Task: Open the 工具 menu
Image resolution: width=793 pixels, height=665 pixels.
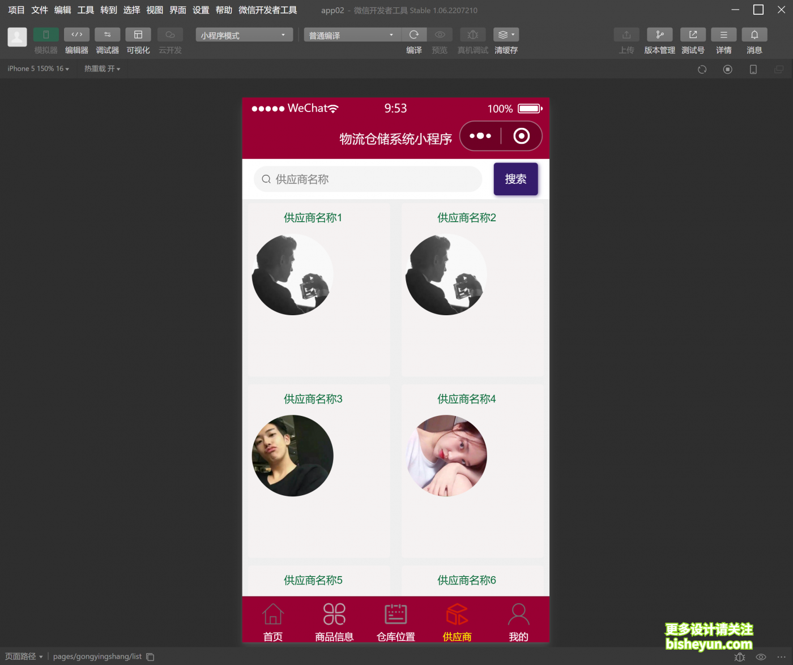Action: click(x=86, y=10)
